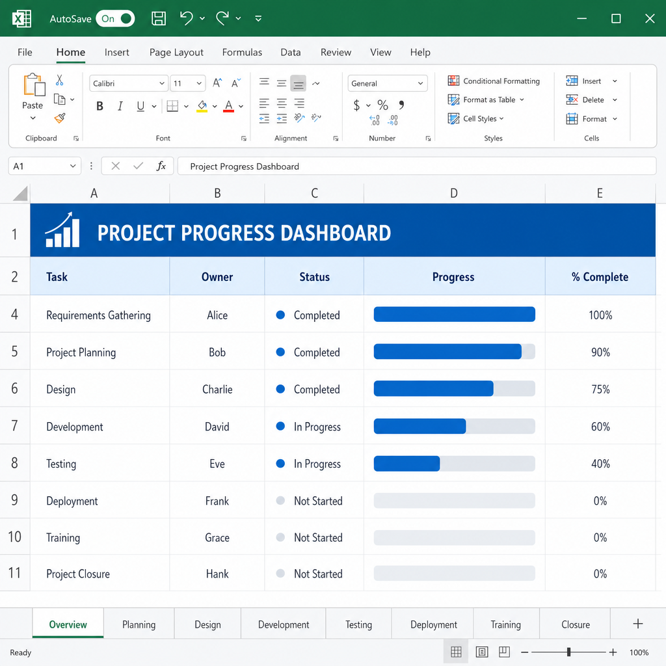The image size is (666, 666).
Task: Click inside the formula bar text
Action: click(x=245, y=166)
